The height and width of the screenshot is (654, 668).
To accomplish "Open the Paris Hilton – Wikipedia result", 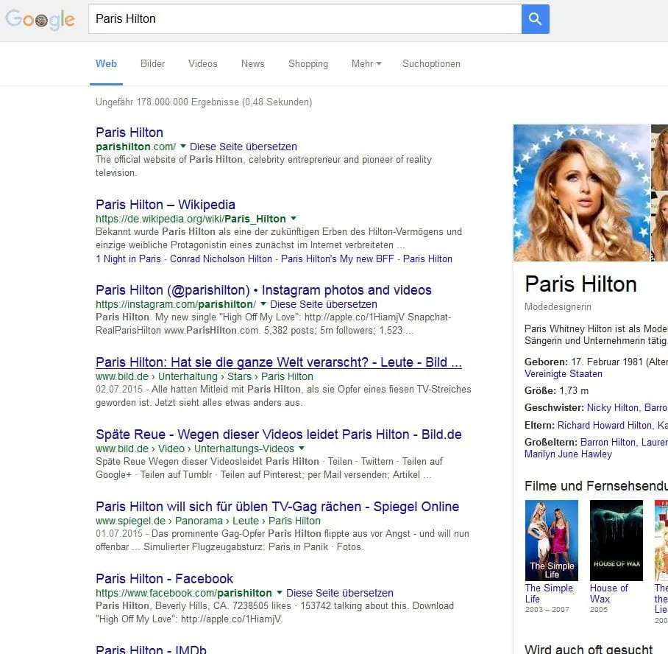I will click(x=166, y=205).
